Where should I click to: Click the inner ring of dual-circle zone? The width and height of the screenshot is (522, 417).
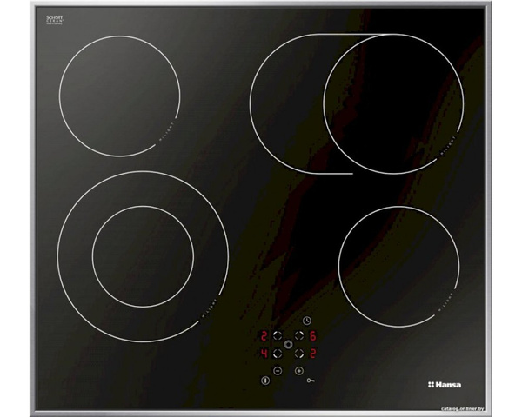click(x=143, y=257)
